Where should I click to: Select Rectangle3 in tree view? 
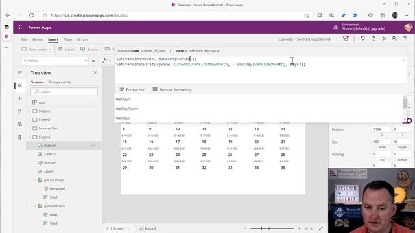click(57, 189)
